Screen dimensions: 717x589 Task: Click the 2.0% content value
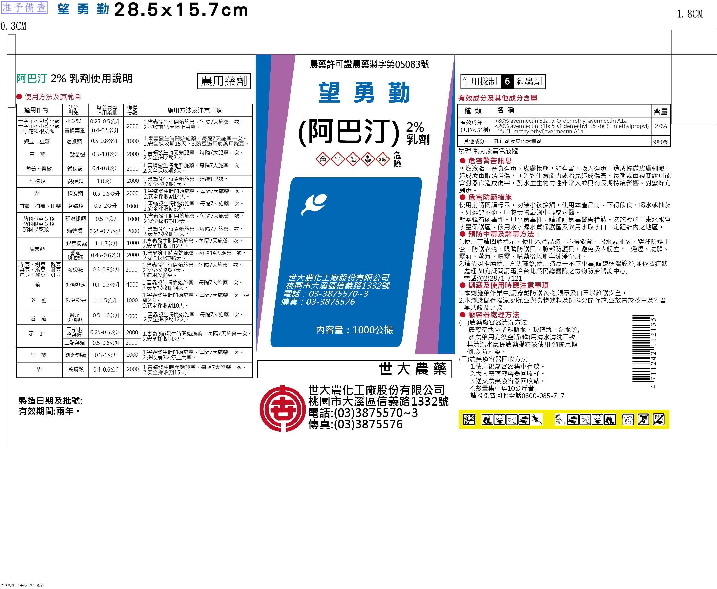[x=661, y=126]
